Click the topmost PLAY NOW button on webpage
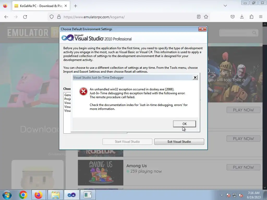 point(243,110)
